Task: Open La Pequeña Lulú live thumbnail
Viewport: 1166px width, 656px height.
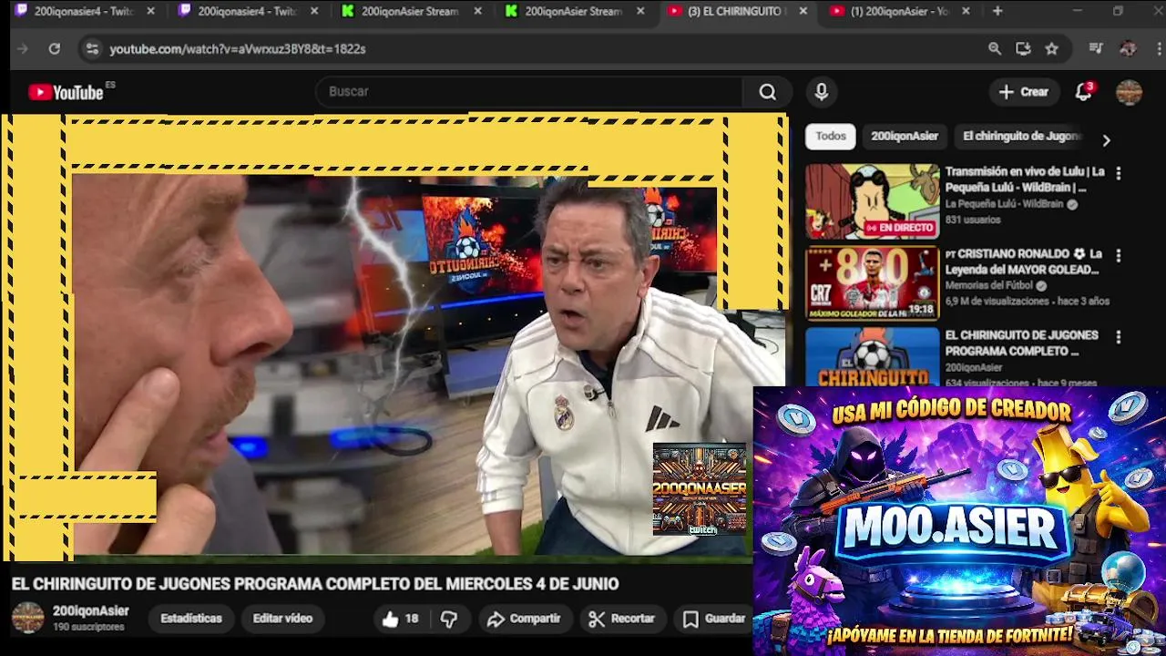Action: pos(872,201)
